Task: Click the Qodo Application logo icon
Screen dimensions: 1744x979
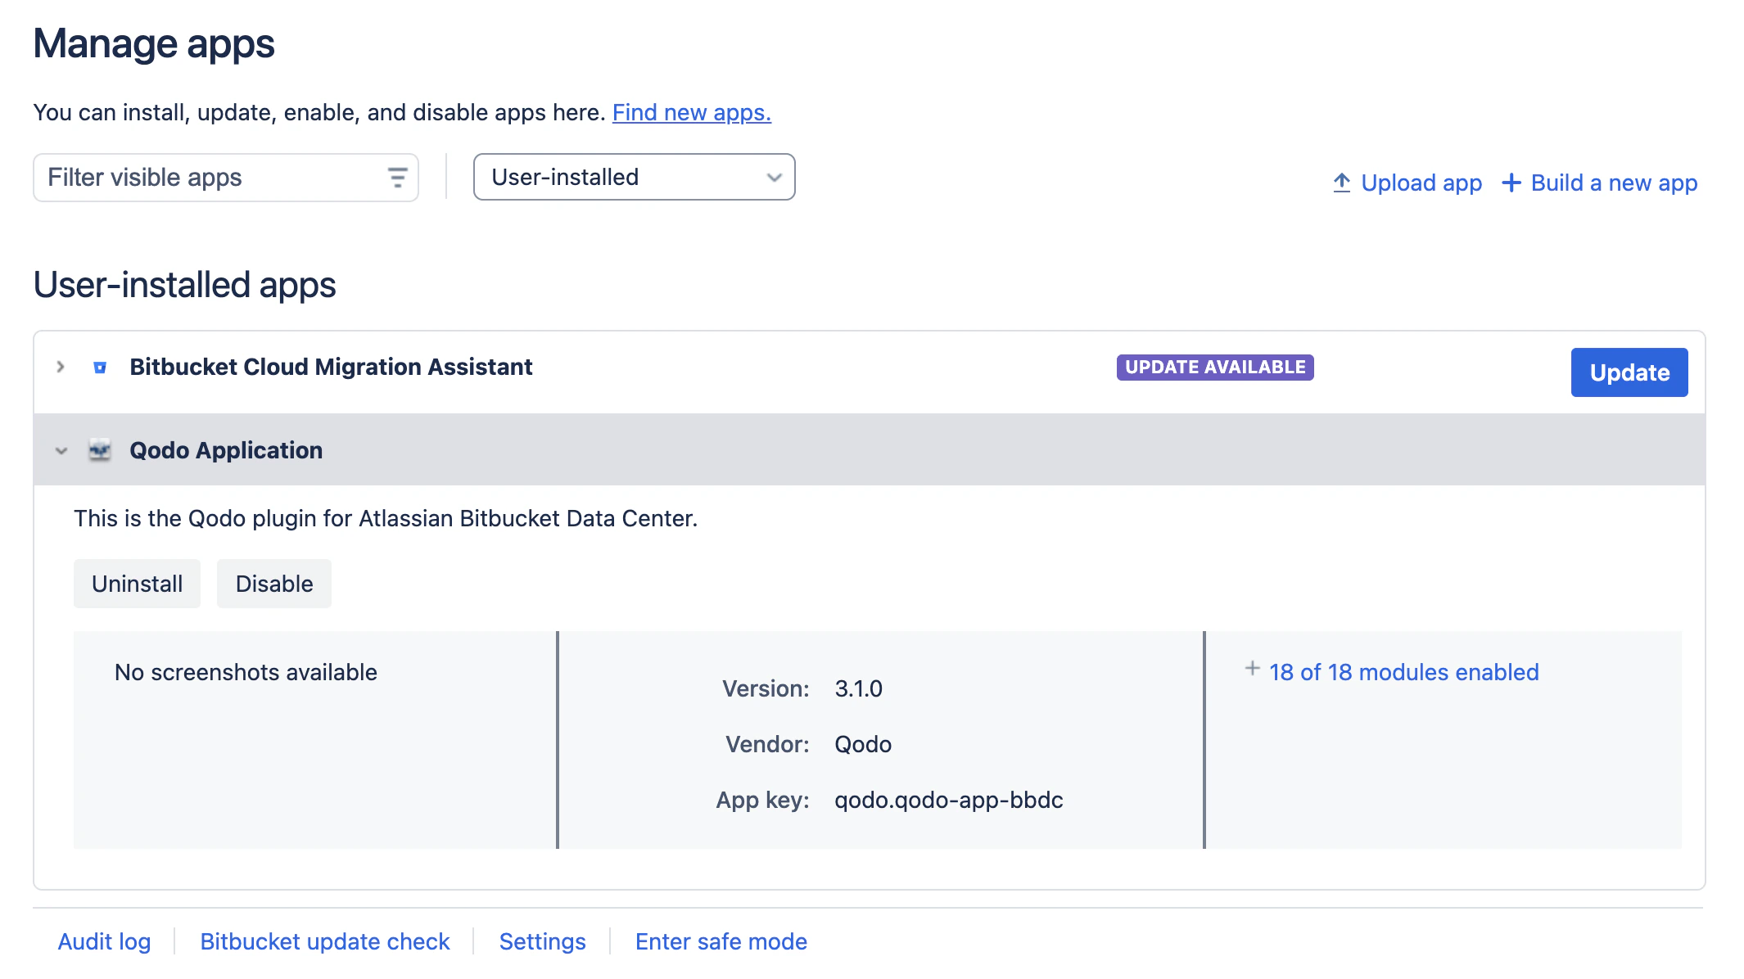Action: pyautogui.click(x=100, y=450)
